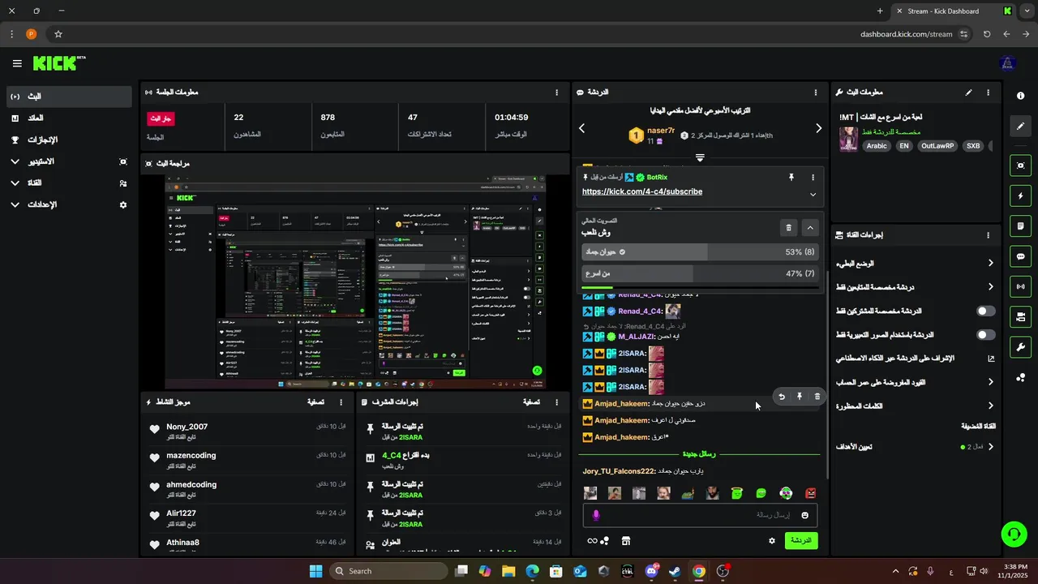Viewport: 1038px width, 584px height.
Task: Toggle emote-only chat switch
Action: (985, 334)
